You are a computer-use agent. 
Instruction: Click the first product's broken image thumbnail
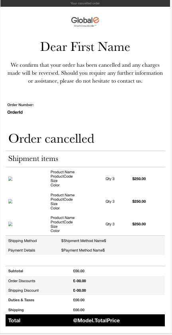[10, 179]
